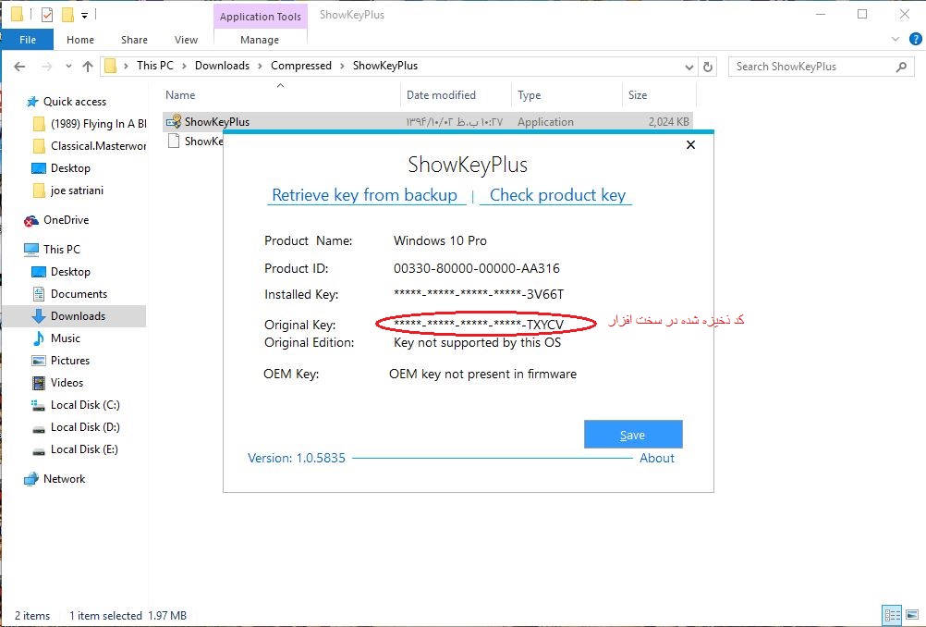This screenshot has height=627, width=926.
Task: Select the Details view icon in status bar
Action: pyautogui.click(x=892, y=615)
